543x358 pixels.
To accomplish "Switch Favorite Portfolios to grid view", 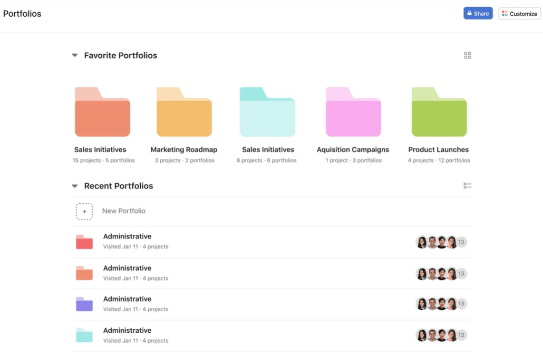I will point(467,55).
